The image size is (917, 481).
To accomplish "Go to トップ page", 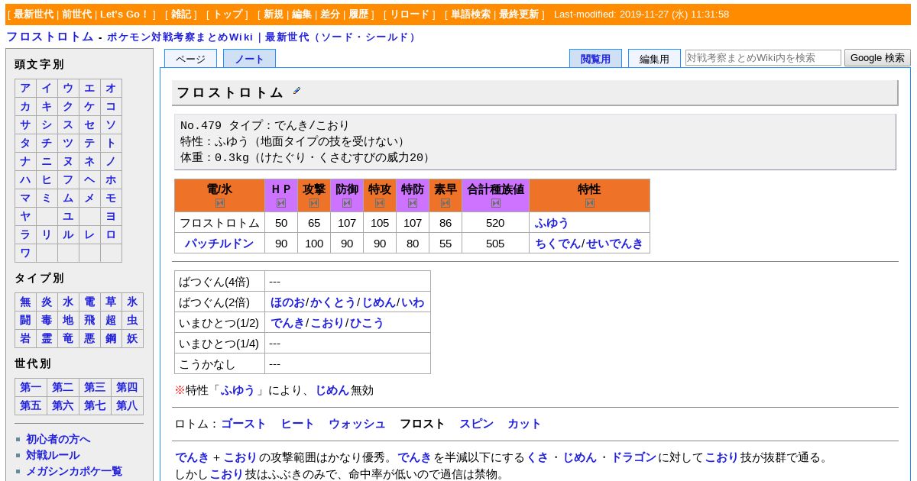I will tap(228, 15).
